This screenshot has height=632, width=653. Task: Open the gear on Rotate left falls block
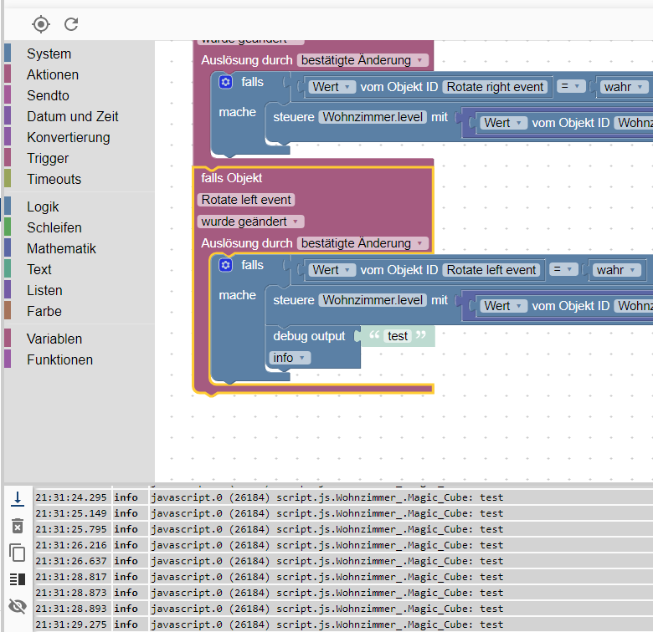(x=225, y=265)
